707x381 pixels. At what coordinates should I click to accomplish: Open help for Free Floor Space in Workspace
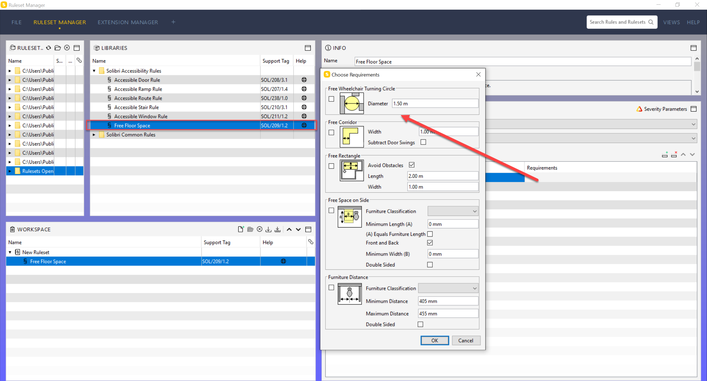click(283, 261)
